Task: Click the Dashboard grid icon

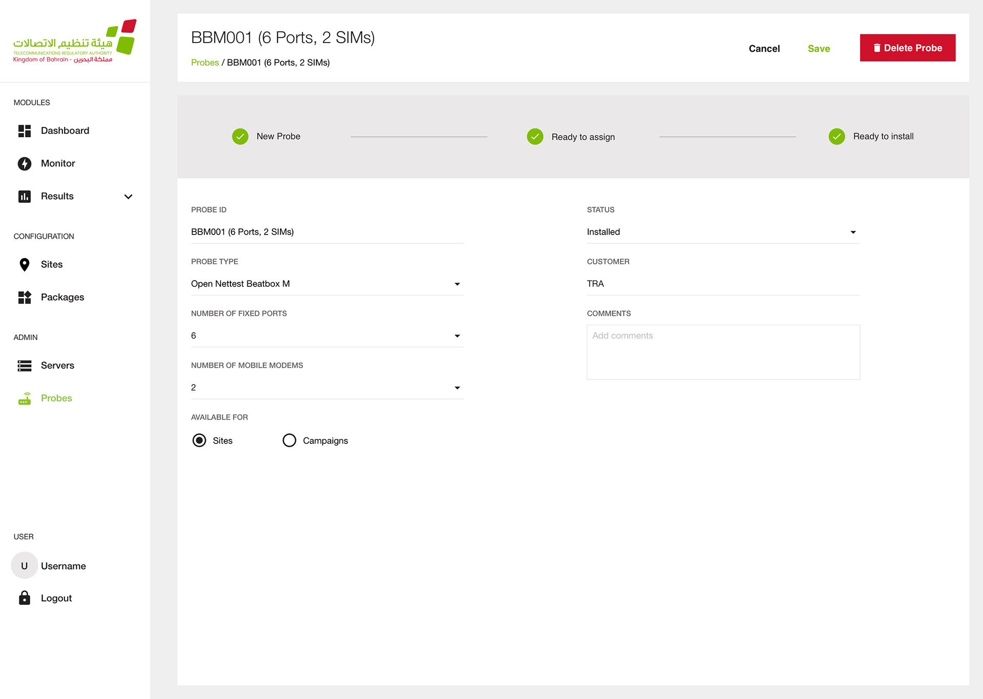Action: [24, 131]
